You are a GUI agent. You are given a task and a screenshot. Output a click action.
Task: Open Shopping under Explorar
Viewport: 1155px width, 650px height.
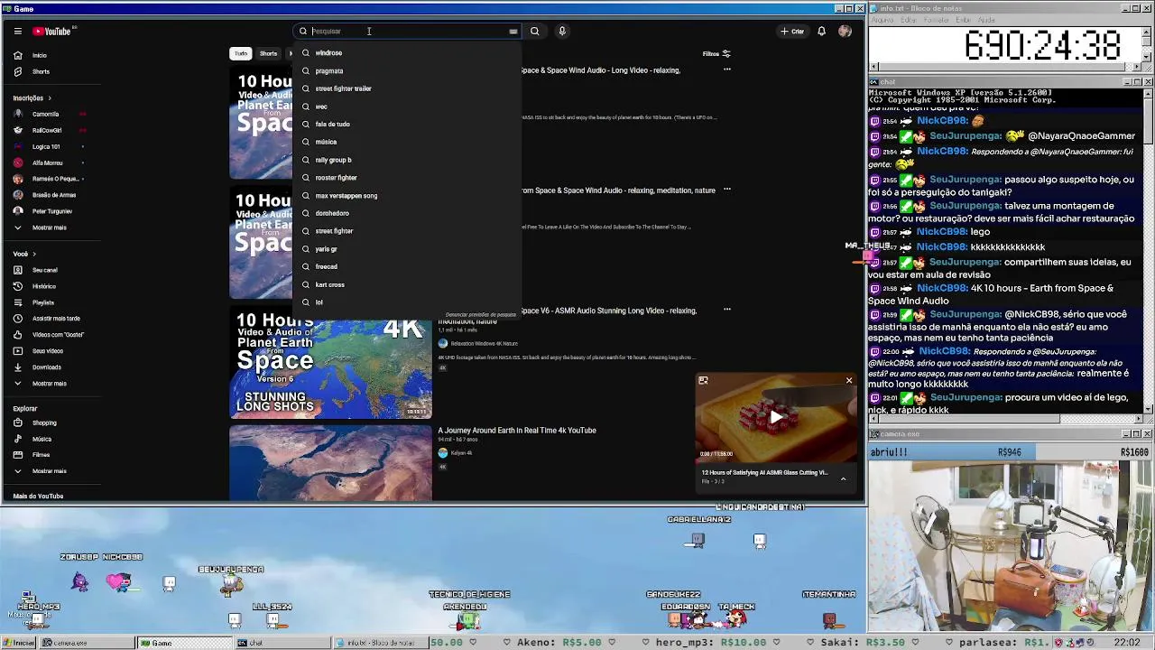point(44,422)
